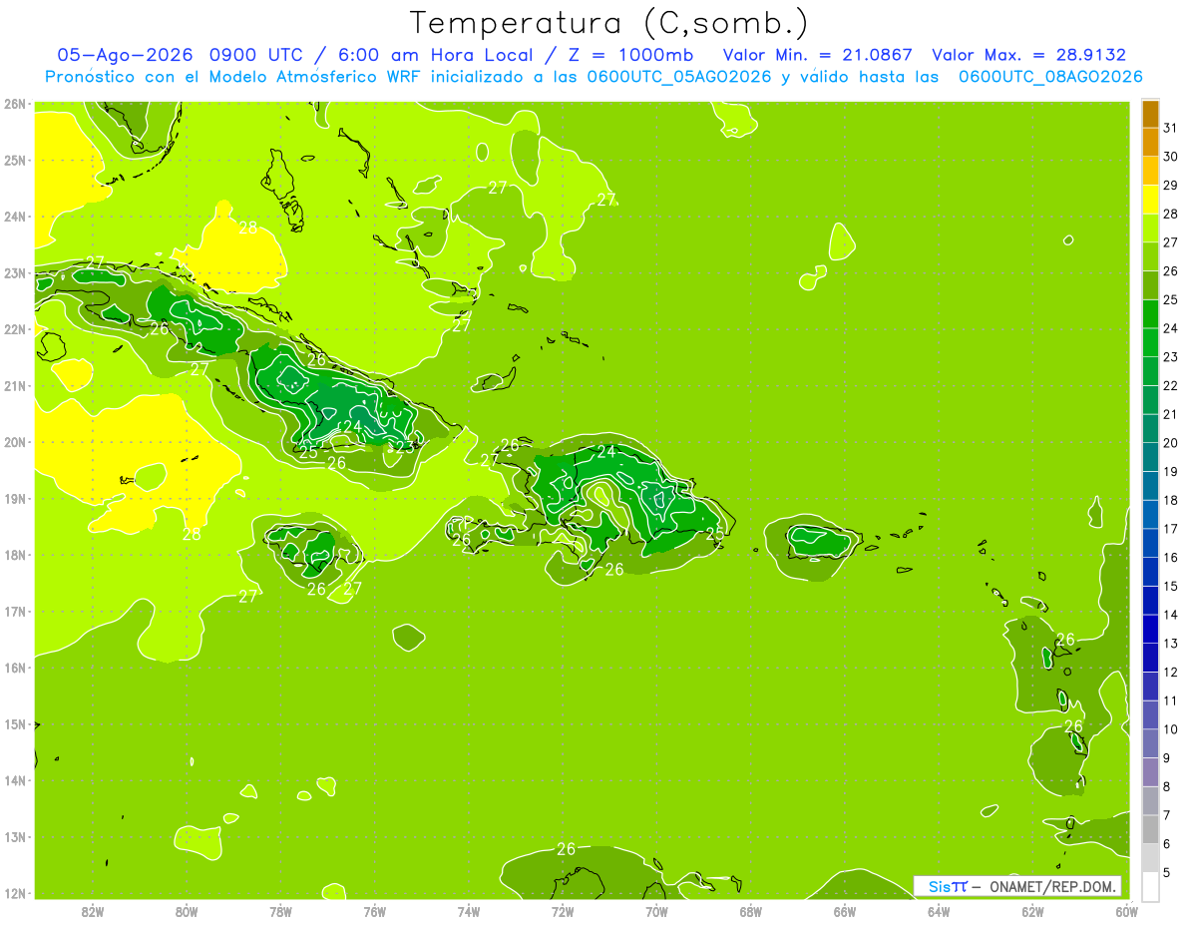
Task: Click the "24N" latitude axis label
Action: [15, 217]
